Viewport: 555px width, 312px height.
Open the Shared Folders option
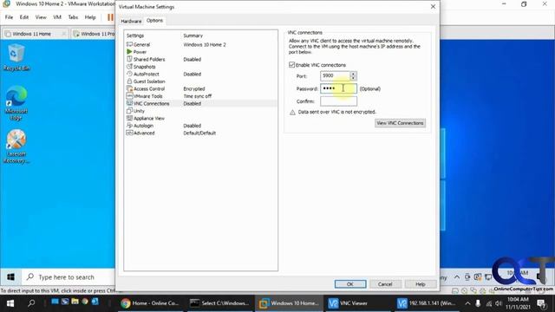[x=200, y=59]
